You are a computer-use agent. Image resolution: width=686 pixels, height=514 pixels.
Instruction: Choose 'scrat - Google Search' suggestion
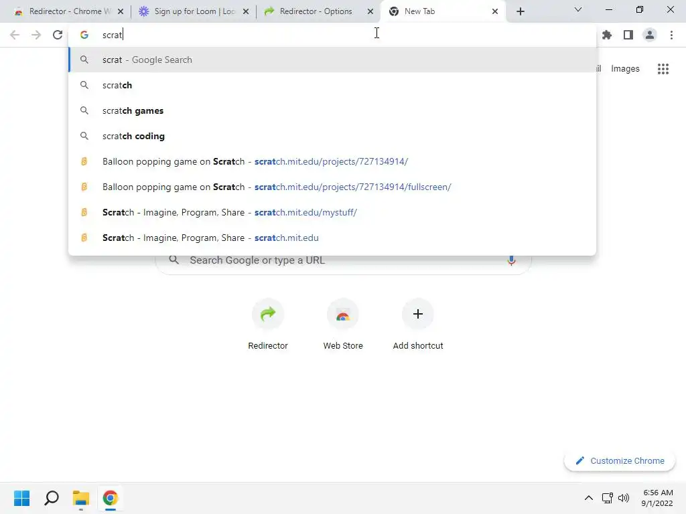point(332,60)
